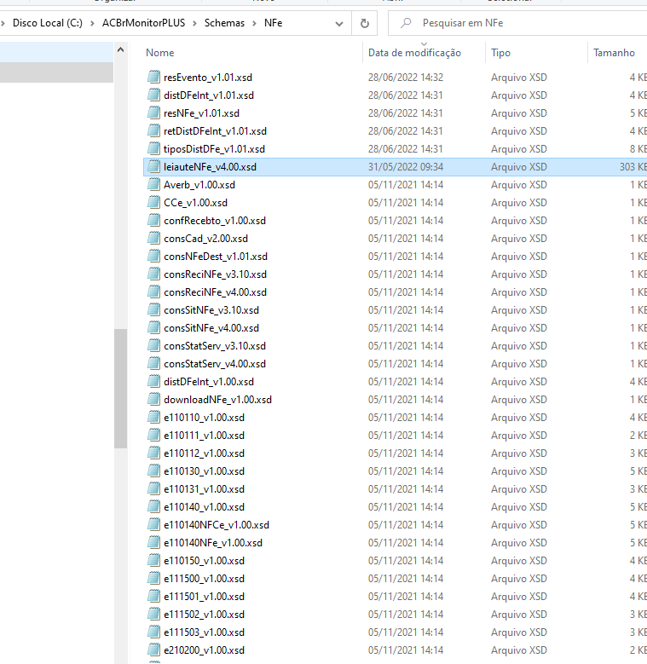Screen dimensions: 647x664
Task: Click the downloadNFe_v1.00.xsd file icon
Action: [153, 399]
